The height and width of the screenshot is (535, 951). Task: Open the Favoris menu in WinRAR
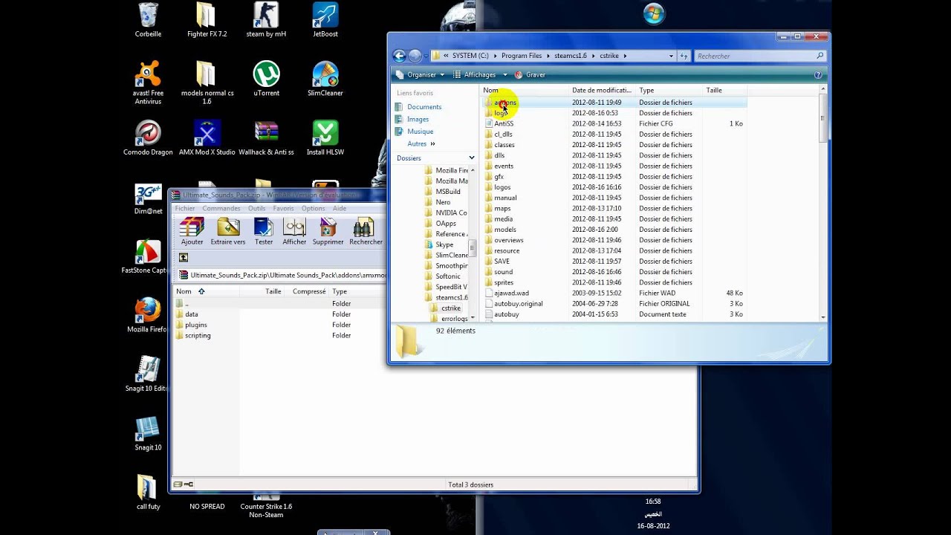click(x=283, y=209)
